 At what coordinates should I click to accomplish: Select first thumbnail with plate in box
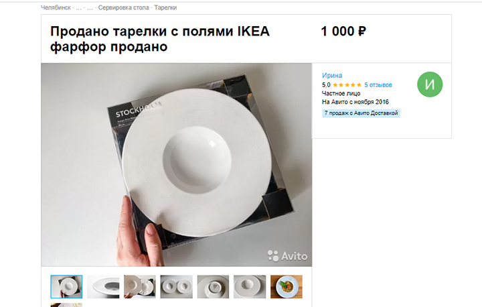coord(66,287)
